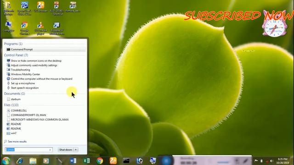Open MICROSOFT-WINDOWS-FAX-COMMON-DL.MAN file result
This screenshot has height=165, width=294.
[40, 120]
